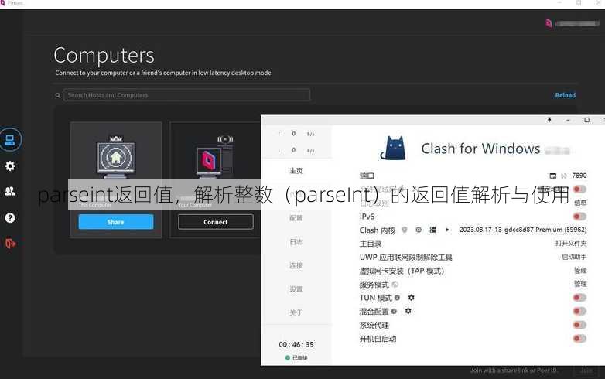The width and height of the screenshot is (605, 379).
Task: Click the shield icon next to Clash 内核
Action: point(405,230)
